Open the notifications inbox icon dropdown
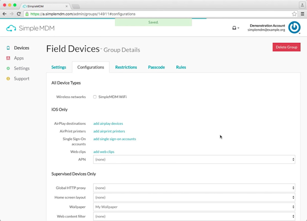Screen dimensions: 307x221 [x=235, y=28]
